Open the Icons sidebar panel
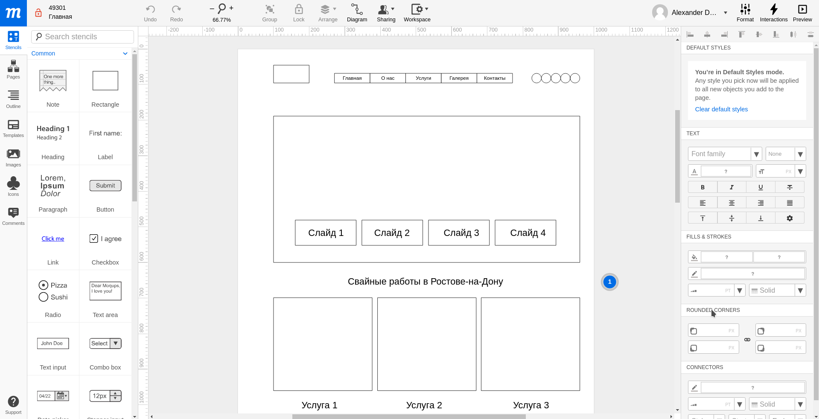 point(13,186)
